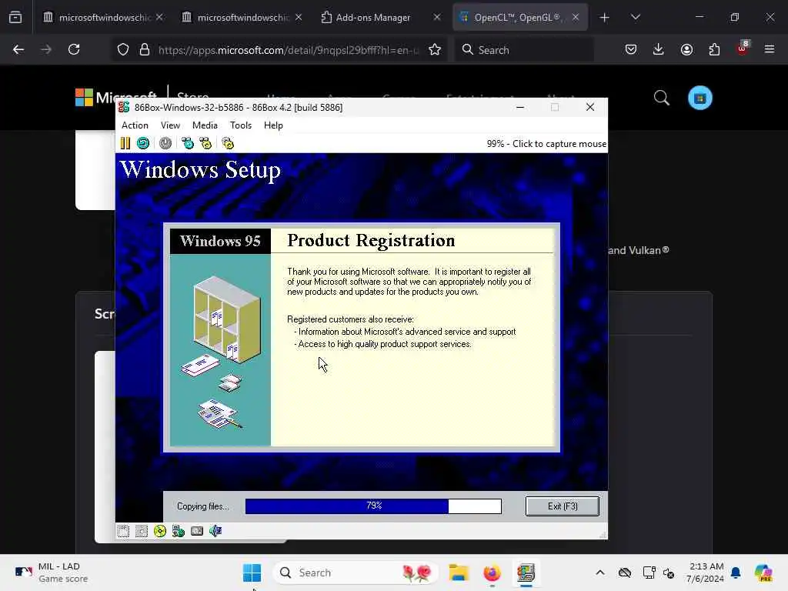Open the Tools menu in 86Box
Image resolution: width=788 pixels, height=591 pixels.
[x=241, y=125]
